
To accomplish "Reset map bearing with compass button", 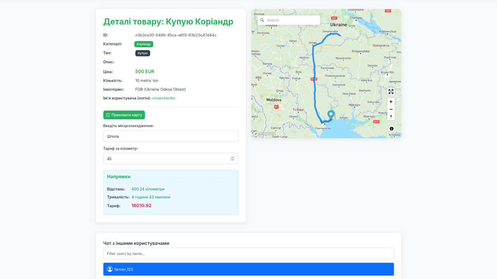I will pos(391,117).
